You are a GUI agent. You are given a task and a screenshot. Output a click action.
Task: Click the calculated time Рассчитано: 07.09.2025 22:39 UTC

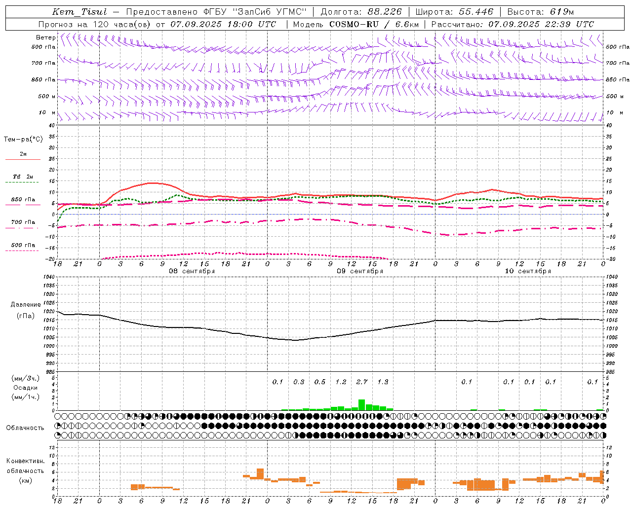[513, 24]
